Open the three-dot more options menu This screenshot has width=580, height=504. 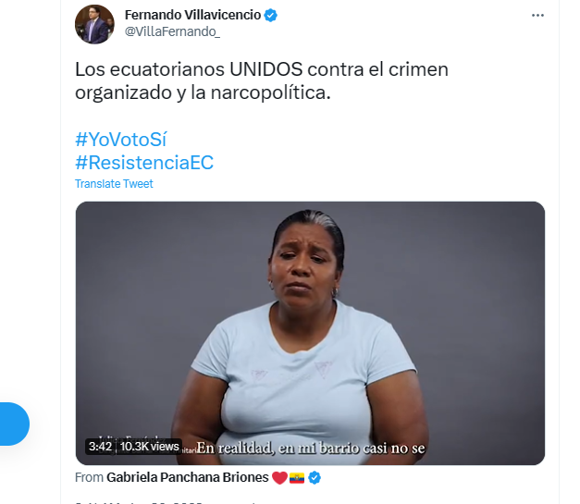[537, 15]
